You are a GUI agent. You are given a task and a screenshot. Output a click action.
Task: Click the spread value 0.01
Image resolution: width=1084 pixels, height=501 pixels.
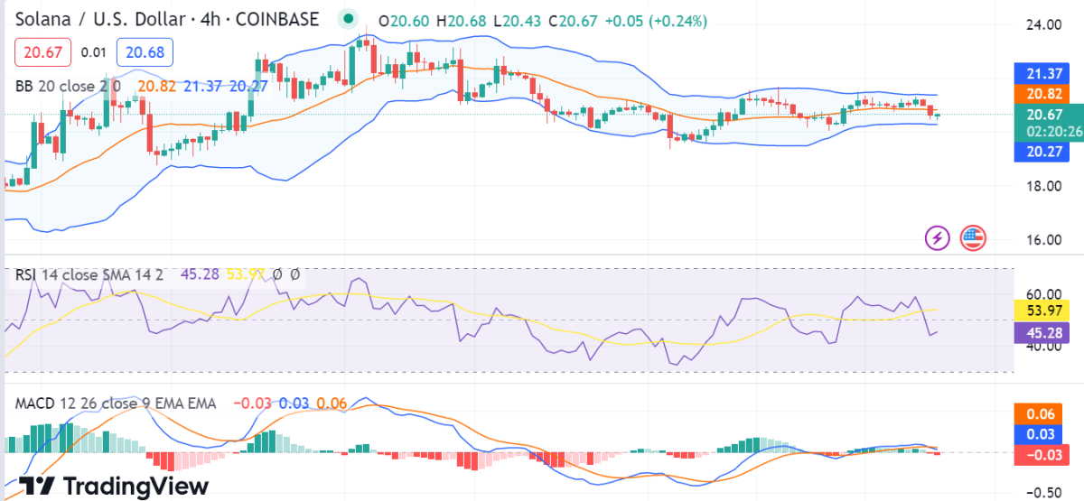(94, 52)
